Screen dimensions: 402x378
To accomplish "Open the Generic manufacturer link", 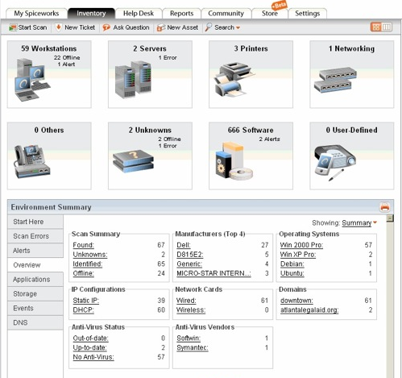I will click(189, 264).
